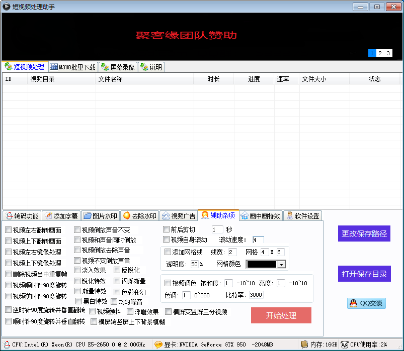This screenshot has height=351, width=404.
Task: Go to banner page 3
Action: 388,53
